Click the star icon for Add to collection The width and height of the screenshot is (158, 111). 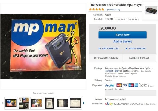(x=127, y=49)
